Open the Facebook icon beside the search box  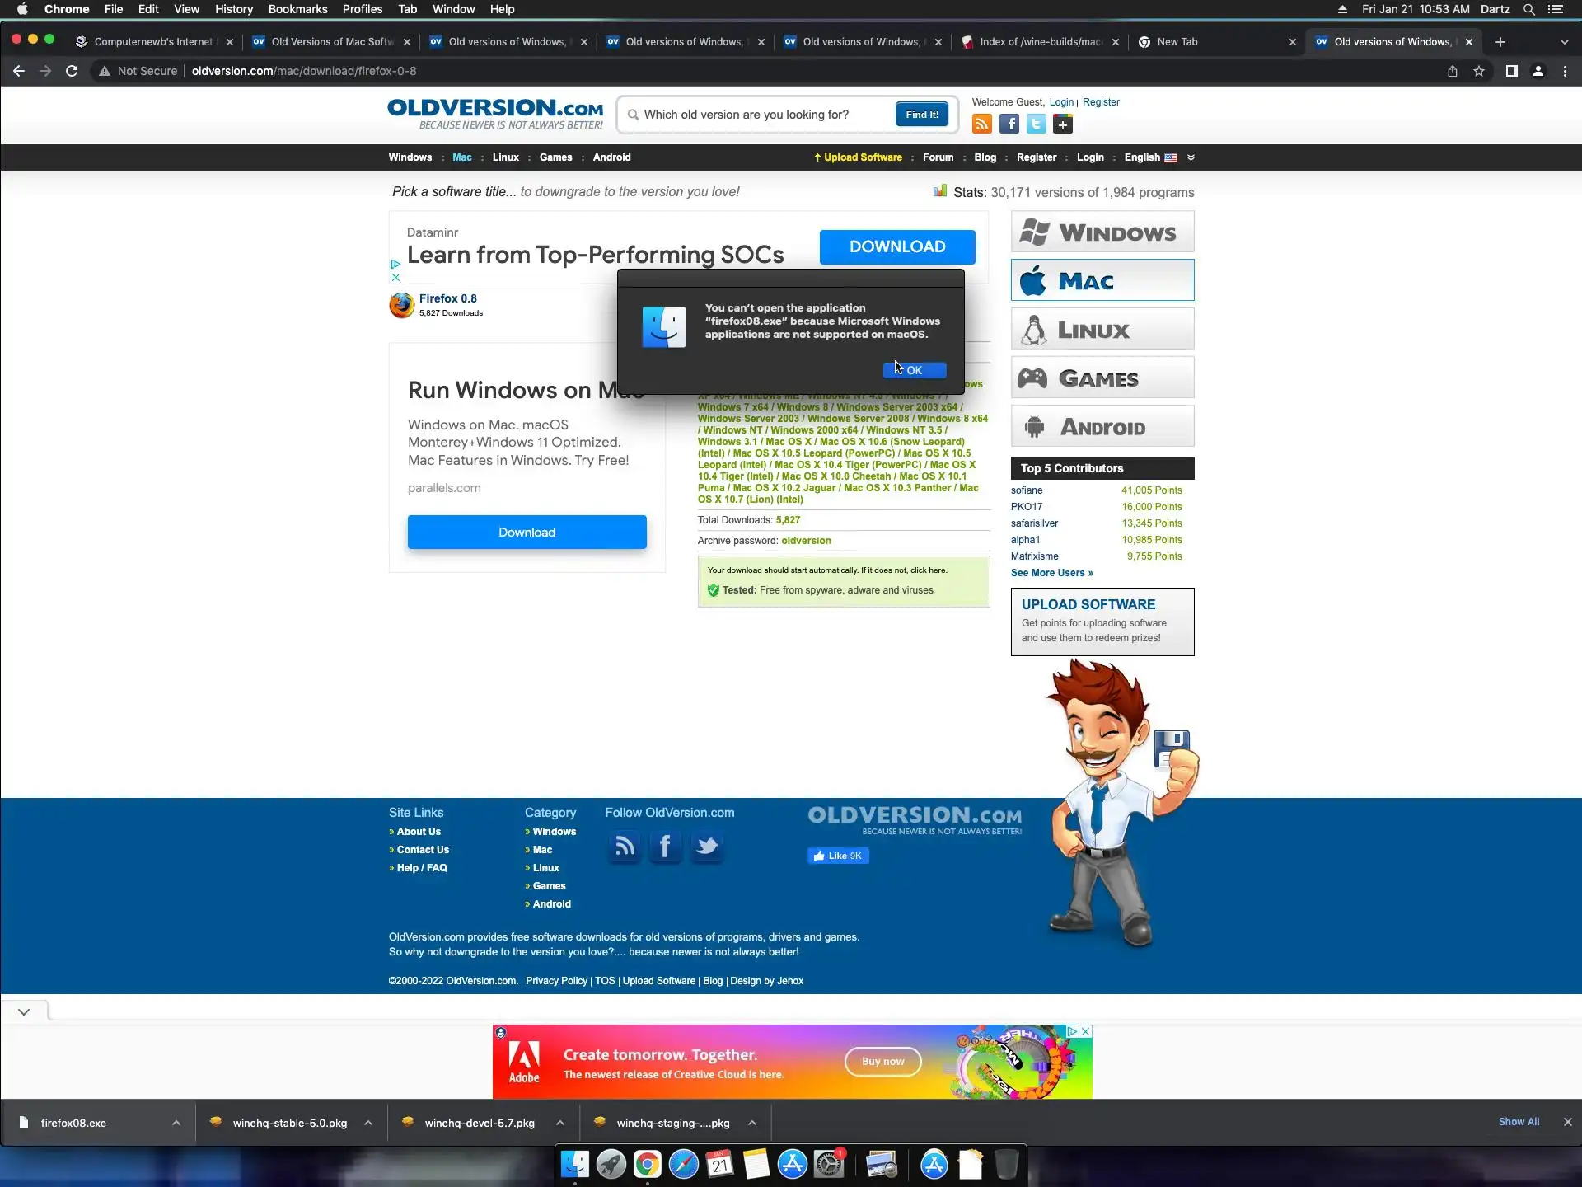(x=1009, y=124)
